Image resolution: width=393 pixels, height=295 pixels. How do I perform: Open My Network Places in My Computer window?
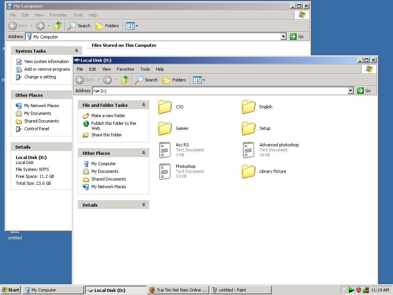37,106
